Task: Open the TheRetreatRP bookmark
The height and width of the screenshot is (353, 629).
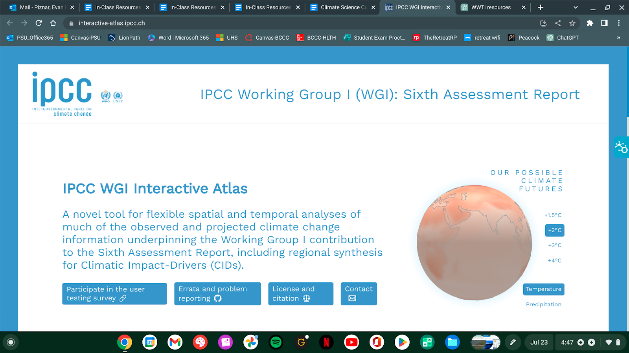Action: point(435,38)
